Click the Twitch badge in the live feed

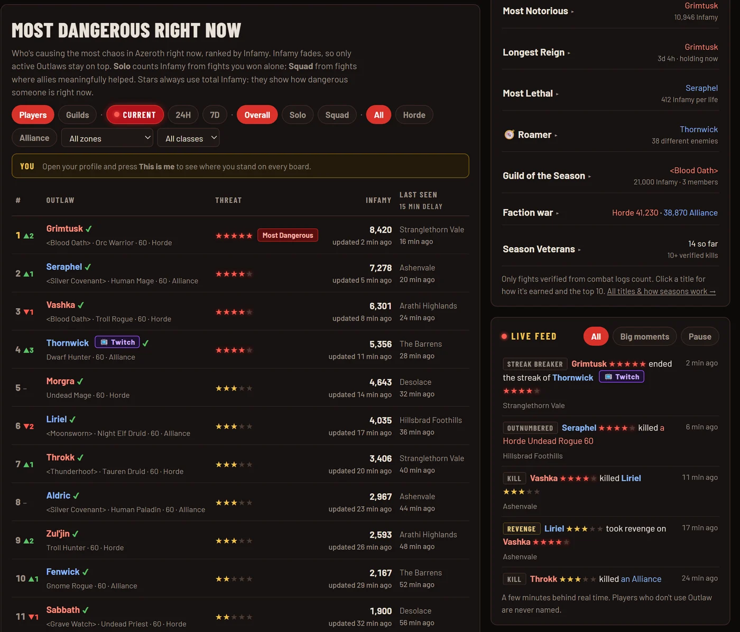622,377
